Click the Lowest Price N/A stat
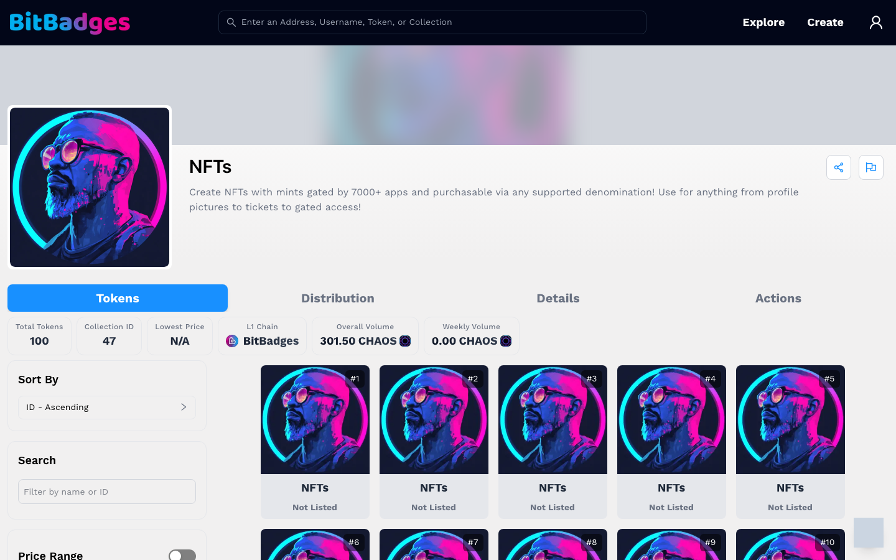896x560 pixels. (x=180, y=336)
